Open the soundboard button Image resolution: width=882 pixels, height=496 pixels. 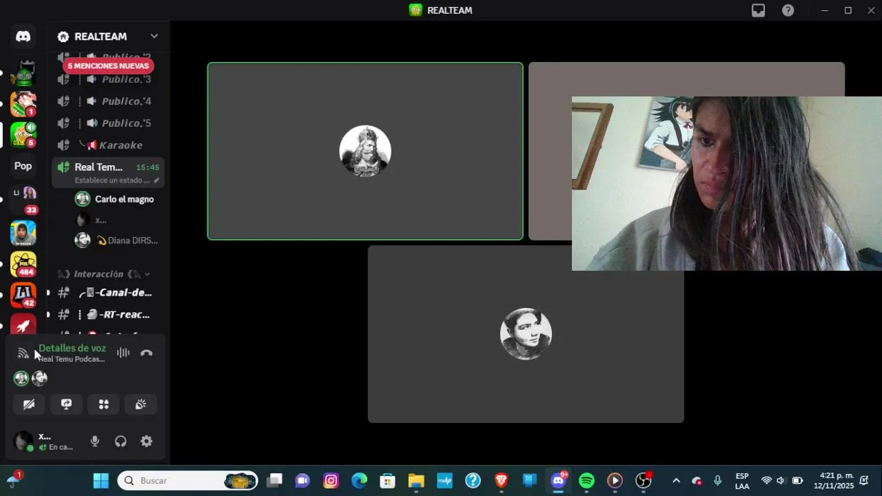(141, 404)
